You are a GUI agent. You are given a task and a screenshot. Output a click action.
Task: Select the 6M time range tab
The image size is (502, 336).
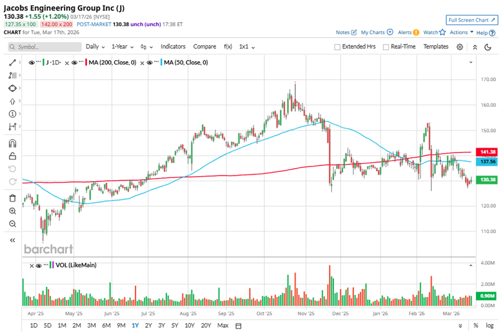tap(106, 325)
